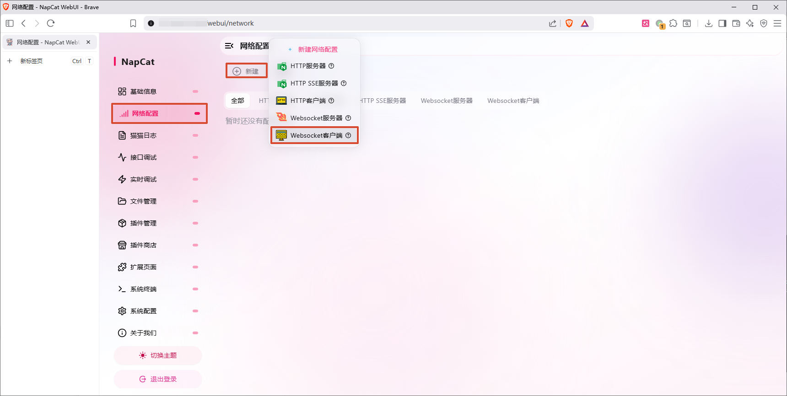The width and height of the screenshot is (787, 396).
Task: Click the page search icon in the browser toolbar
Action: pos(687,23)
